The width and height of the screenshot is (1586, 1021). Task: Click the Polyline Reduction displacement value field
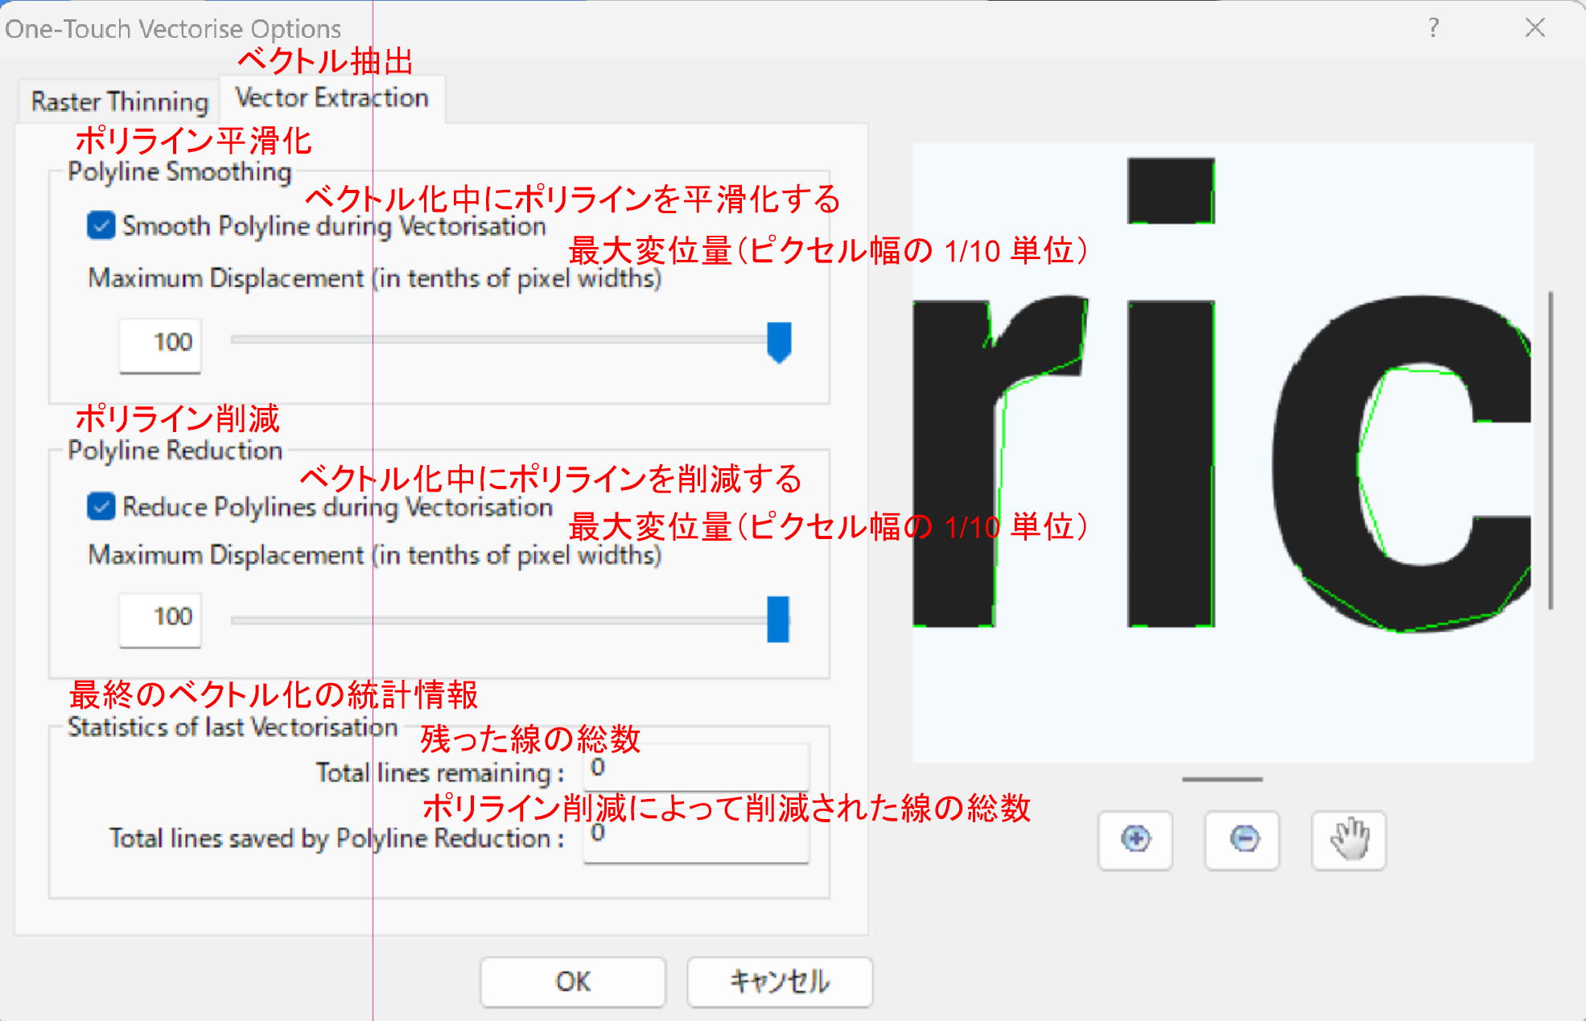pyautogui.click(x=160, y=618)
